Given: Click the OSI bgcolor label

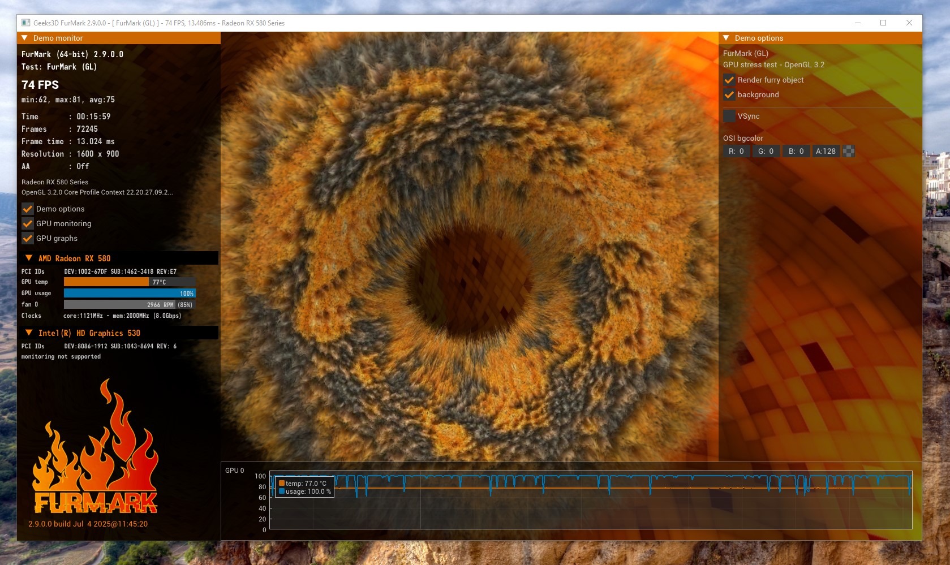Looking at the screenshot, I should click(x=743, y=138).
